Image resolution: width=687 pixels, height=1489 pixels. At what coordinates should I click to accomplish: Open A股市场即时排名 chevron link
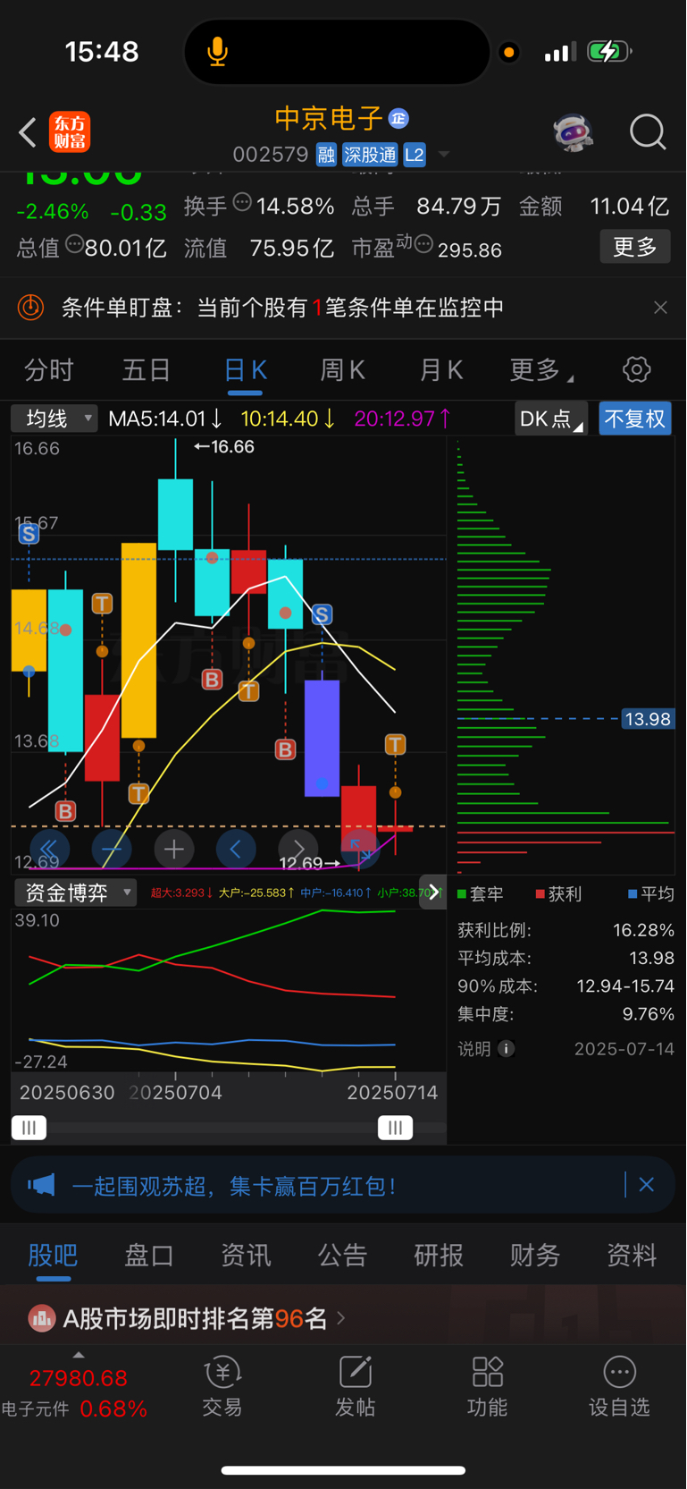(x=340, y=1318)
